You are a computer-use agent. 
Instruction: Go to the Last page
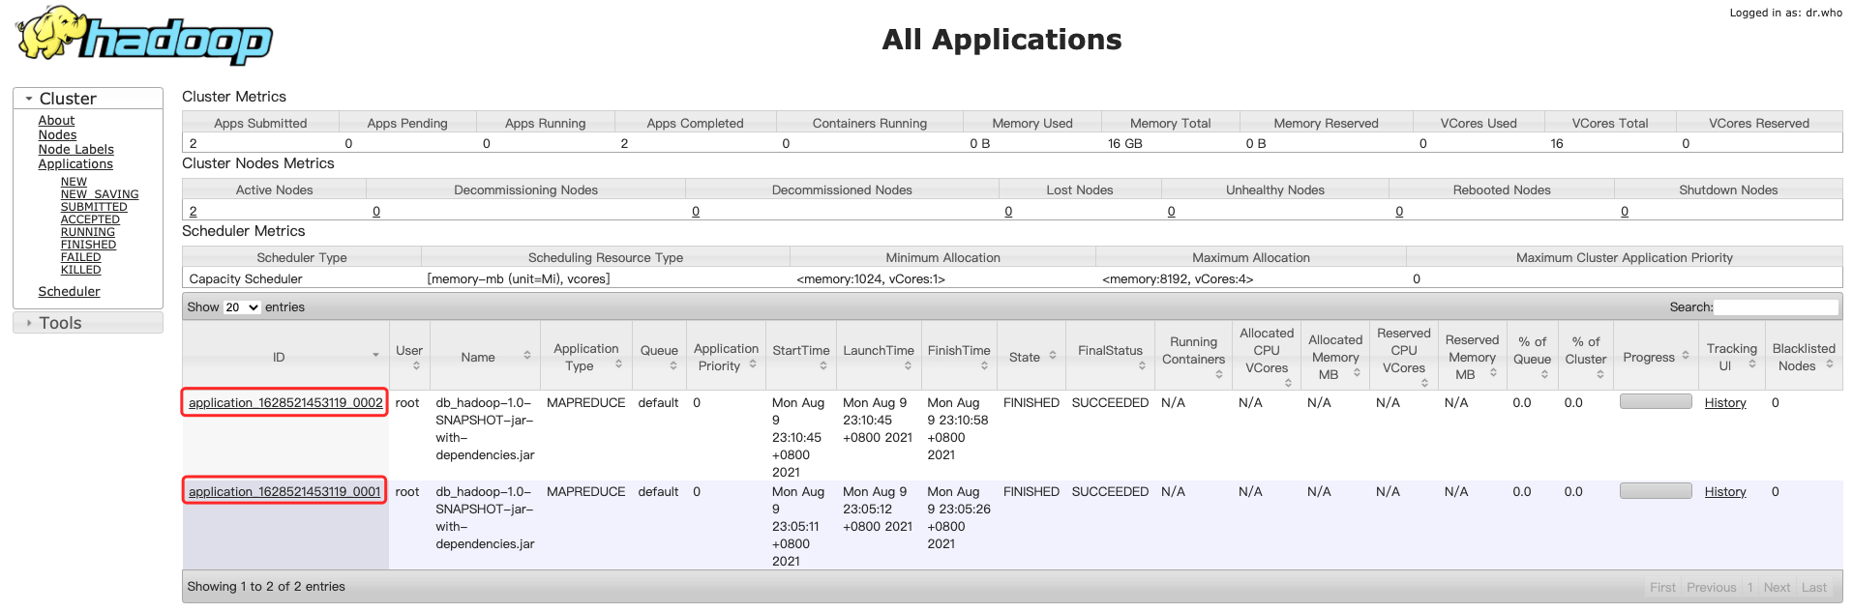pos(1814,588)
